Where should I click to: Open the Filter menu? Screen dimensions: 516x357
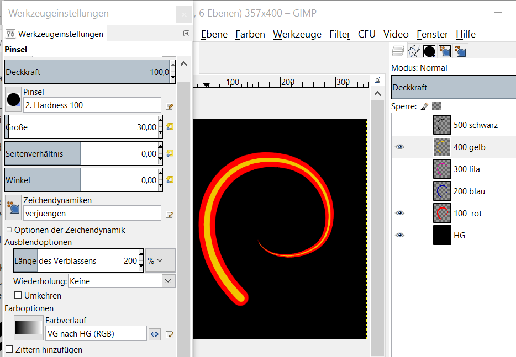tap(340, 34)
